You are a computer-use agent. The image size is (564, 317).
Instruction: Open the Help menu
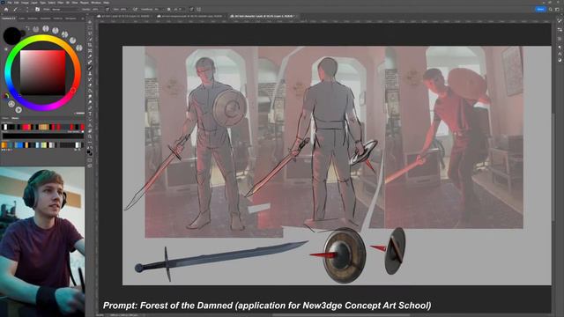[106, 3]
